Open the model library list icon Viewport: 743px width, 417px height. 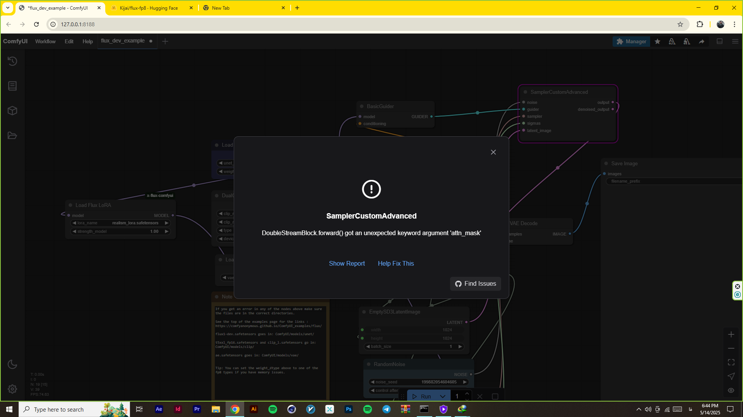12,86
